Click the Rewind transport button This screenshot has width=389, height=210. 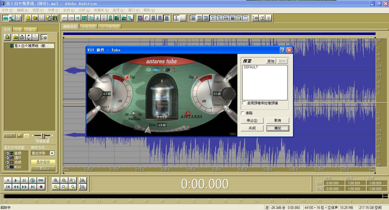click(16, 187)
